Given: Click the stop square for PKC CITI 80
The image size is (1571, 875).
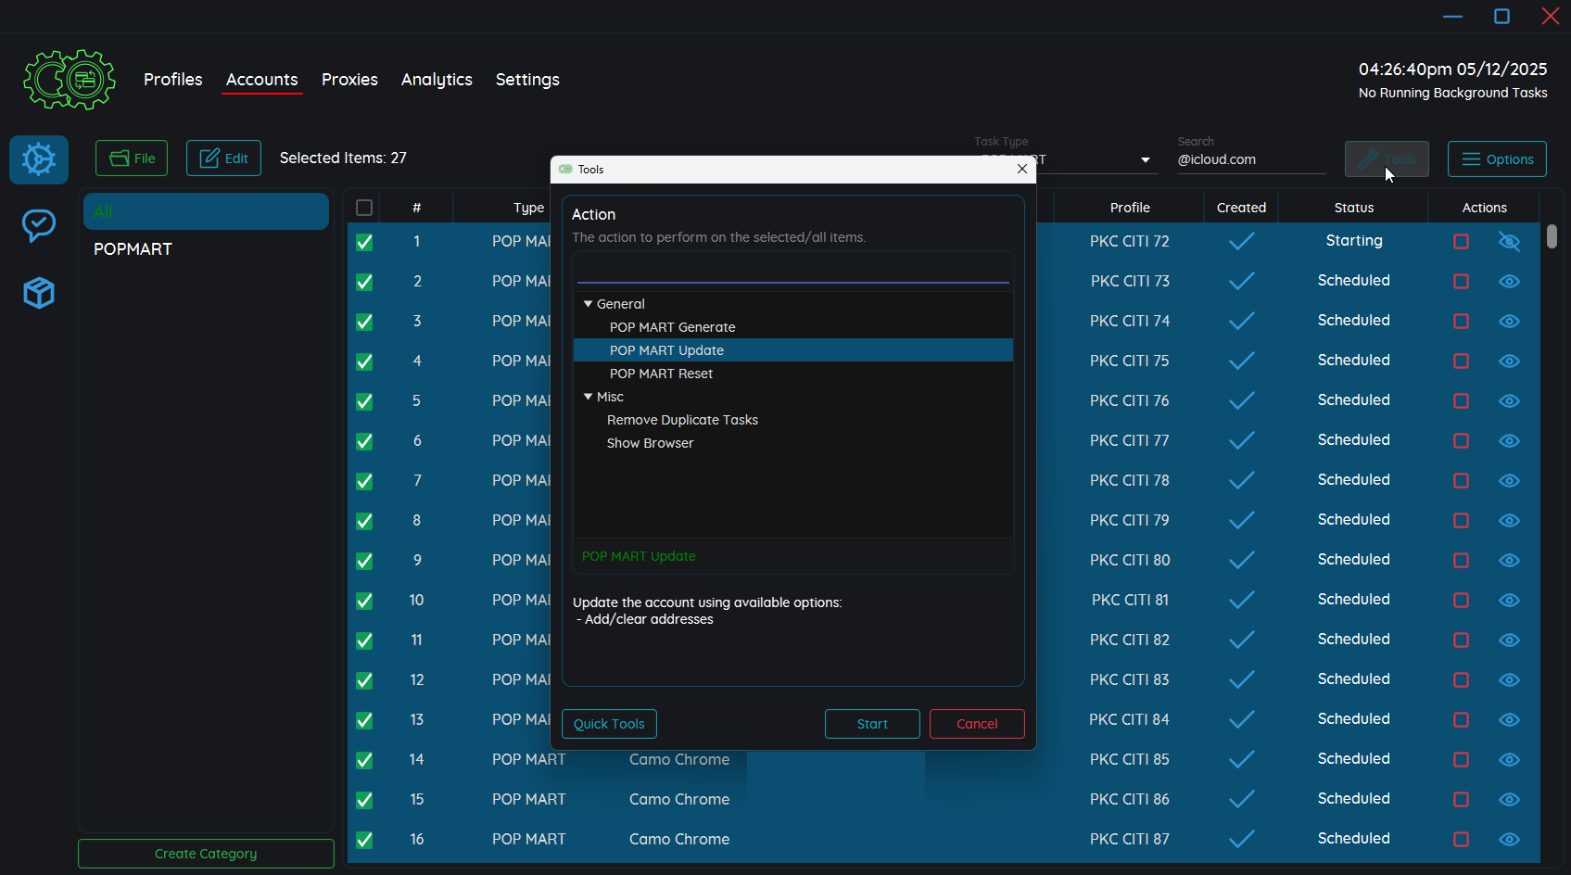Looking at the screenshot, I should pyautogui.click(x=1461, y=560).
